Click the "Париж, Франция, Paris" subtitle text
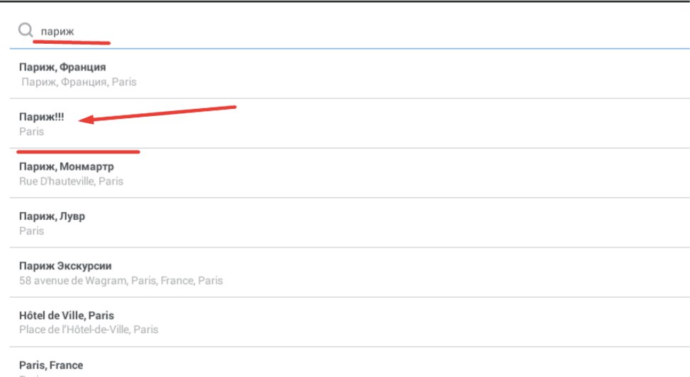 point(79,82)
